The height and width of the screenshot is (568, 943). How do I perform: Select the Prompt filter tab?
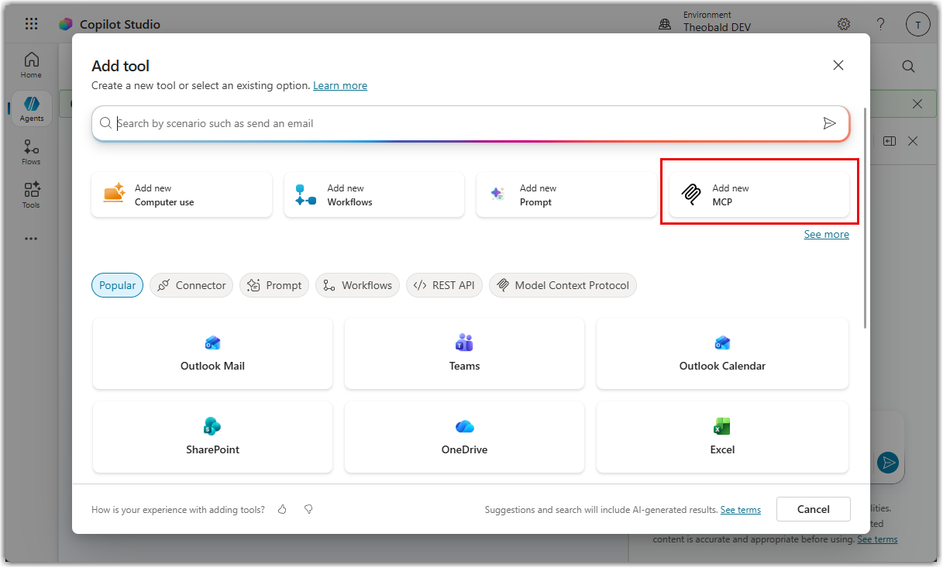(274, 285)
